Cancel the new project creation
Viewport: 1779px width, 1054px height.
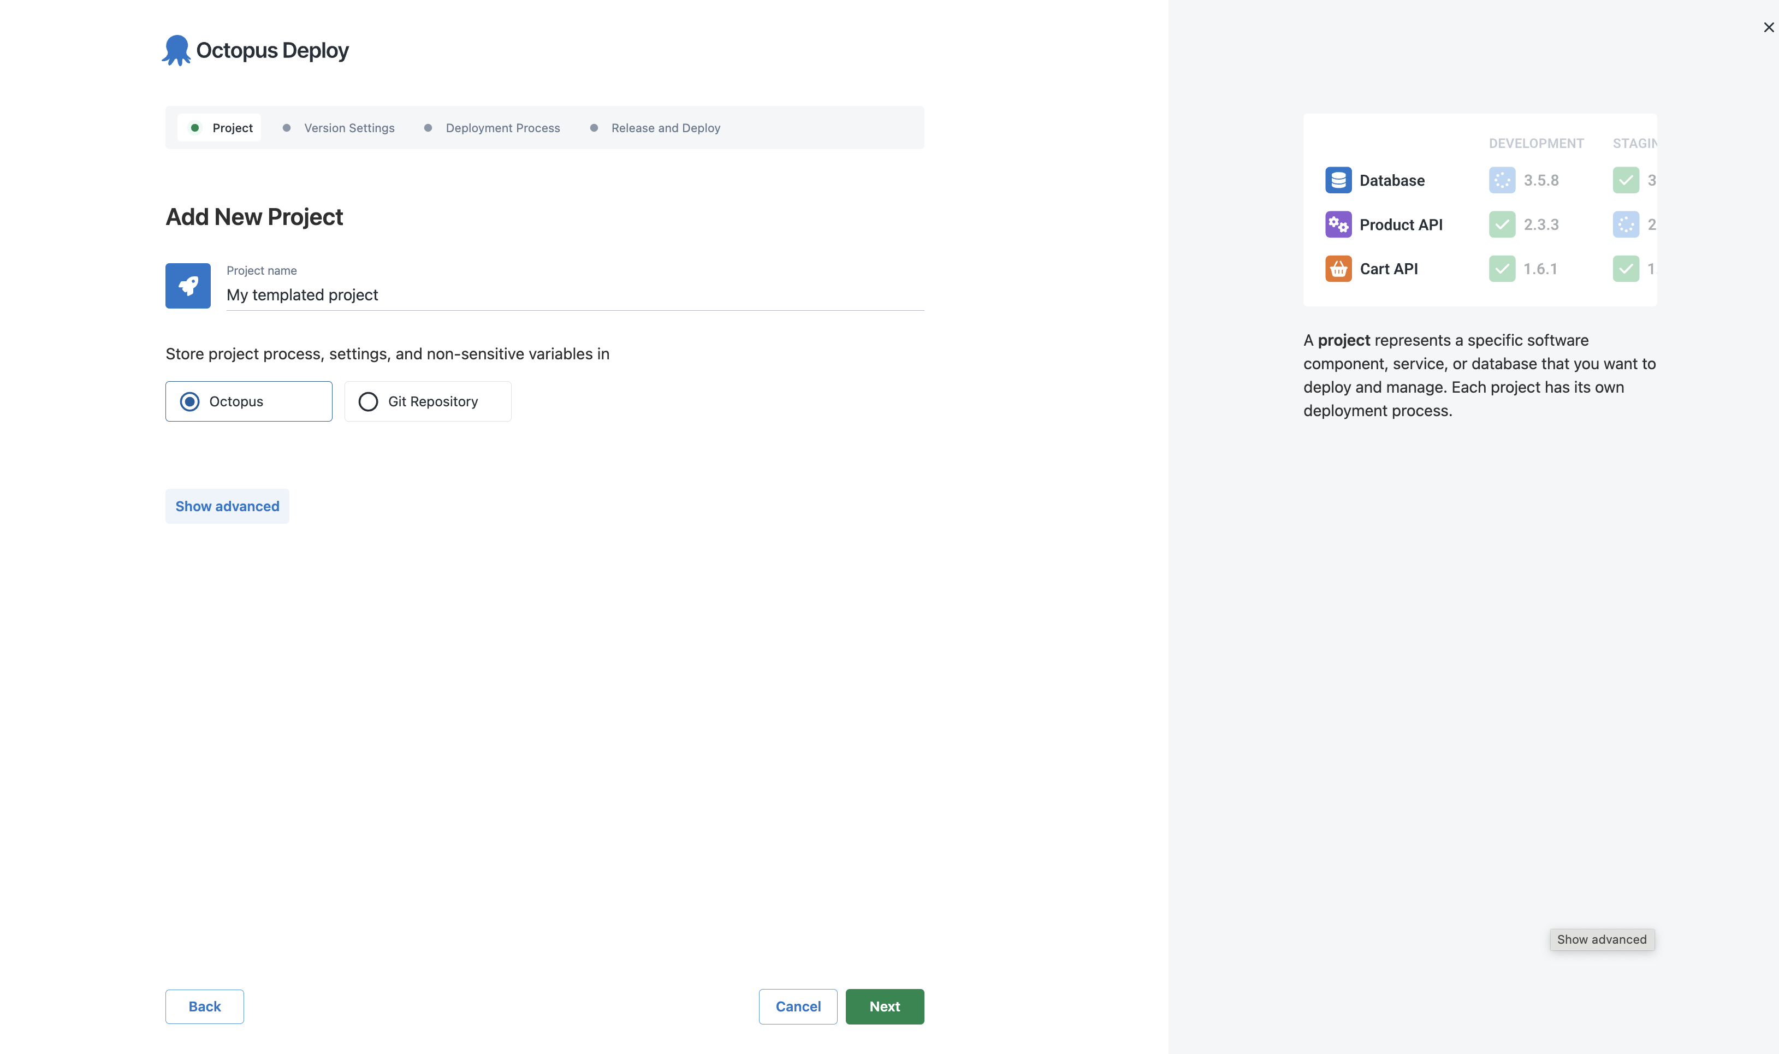(798, 1006)
